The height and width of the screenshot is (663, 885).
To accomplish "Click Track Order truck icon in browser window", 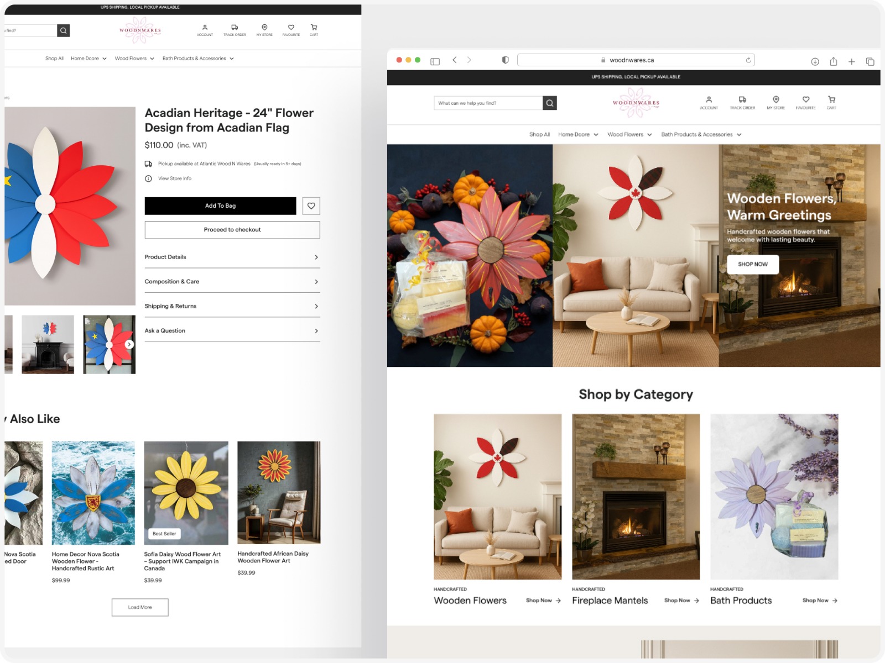I will (742, 102).
